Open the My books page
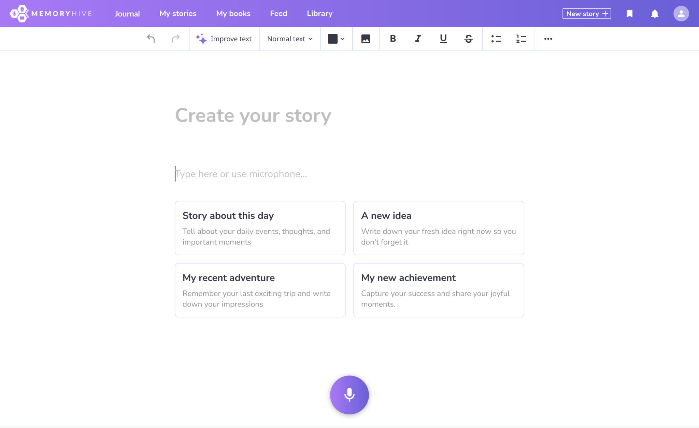Image resolution: width=699 pixels, height=428 pixels. tap(233, 13)
